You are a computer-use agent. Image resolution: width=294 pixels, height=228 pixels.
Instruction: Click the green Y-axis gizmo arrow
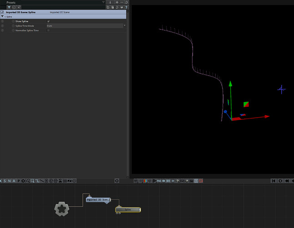pos(230,84)
